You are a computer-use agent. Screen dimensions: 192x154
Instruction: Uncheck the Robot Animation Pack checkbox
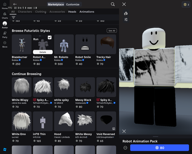point(50,37)
